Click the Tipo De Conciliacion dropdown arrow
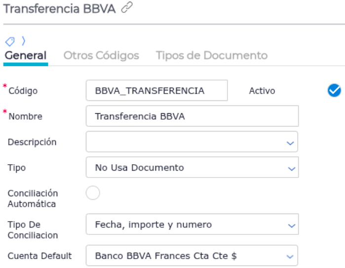Image resolution: width=345 pixels, height=268 pixels. pos(290,225)
